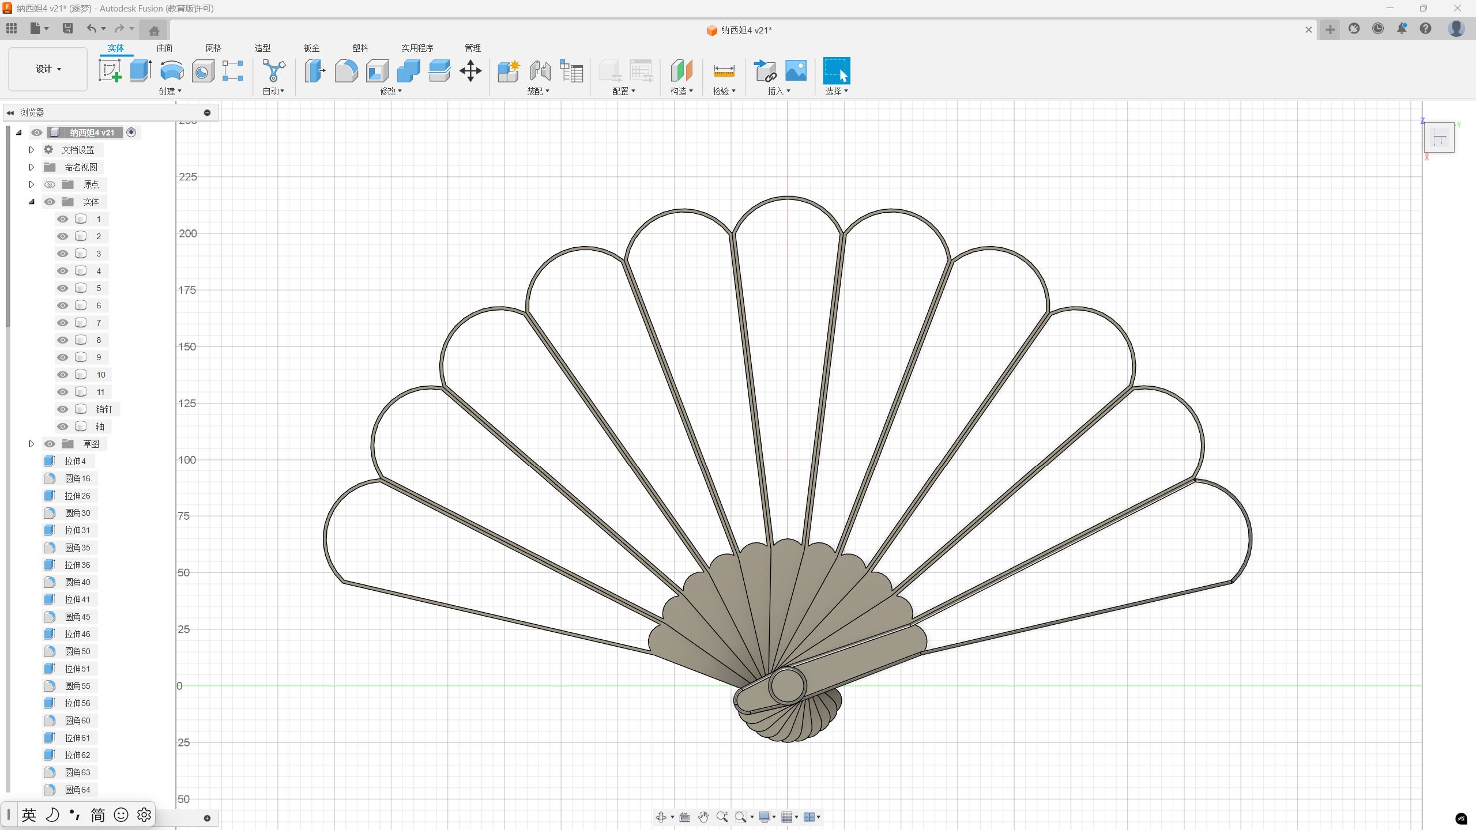Toggle visibility of the 销钉 body

[63, 409]
